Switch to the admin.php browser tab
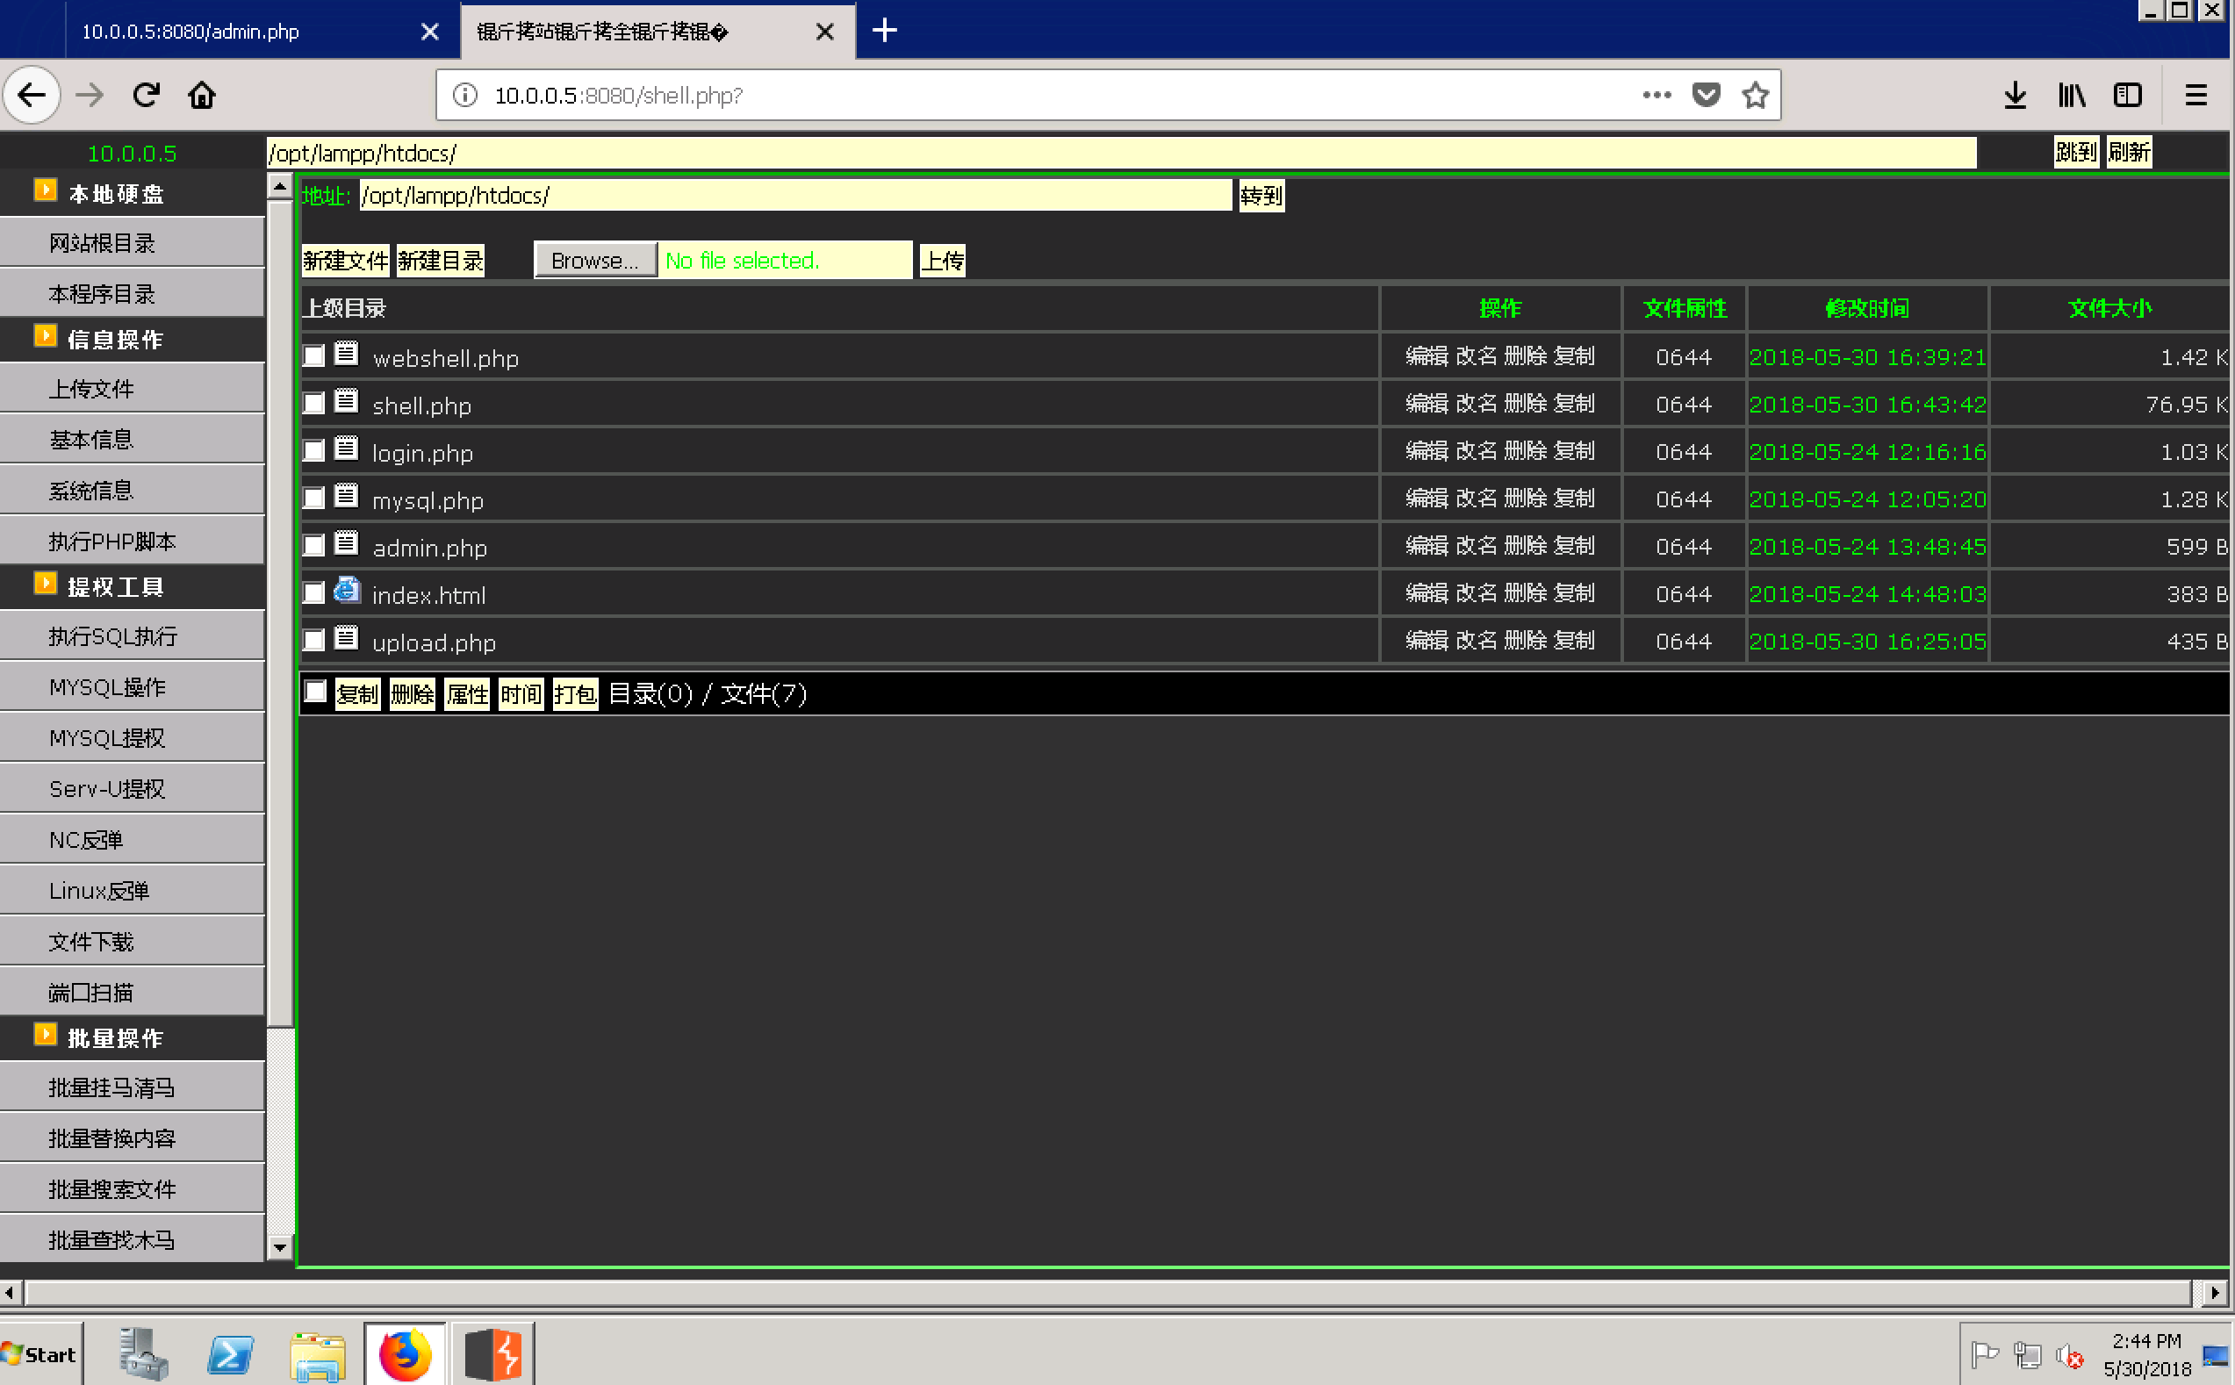This screenshot has height=1385, width=2235. [x=190, y=32]
